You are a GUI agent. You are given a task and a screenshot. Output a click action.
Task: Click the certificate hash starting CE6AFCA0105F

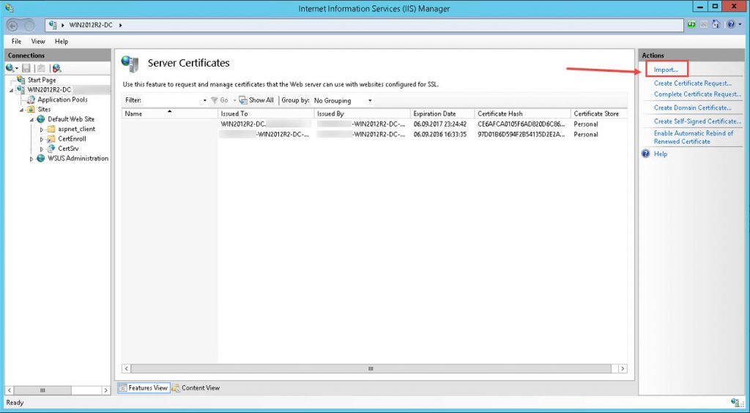[521, 124]
